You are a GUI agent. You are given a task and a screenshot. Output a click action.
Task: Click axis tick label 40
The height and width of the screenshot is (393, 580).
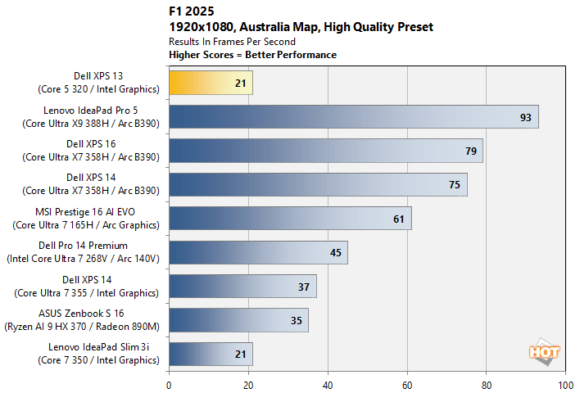coord(328,386)
